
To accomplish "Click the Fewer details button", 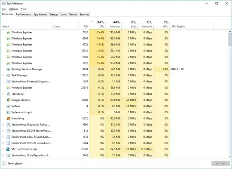I will click(x=12, y=163).
